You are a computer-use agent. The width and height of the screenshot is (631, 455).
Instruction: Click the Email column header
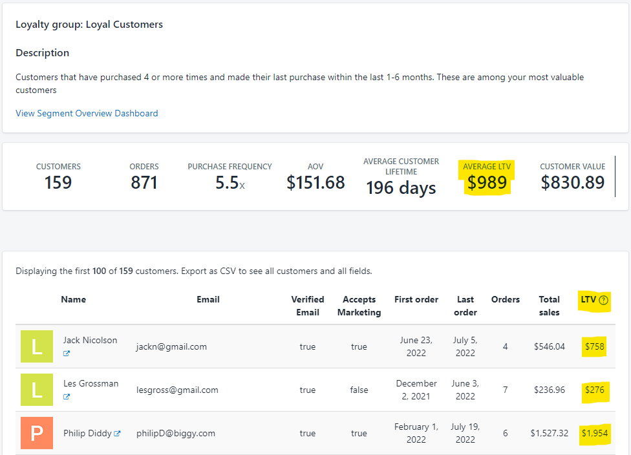(208, 299)
